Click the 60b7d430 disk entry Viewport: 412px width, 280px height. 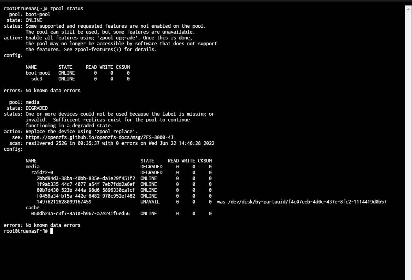[86, 190]
